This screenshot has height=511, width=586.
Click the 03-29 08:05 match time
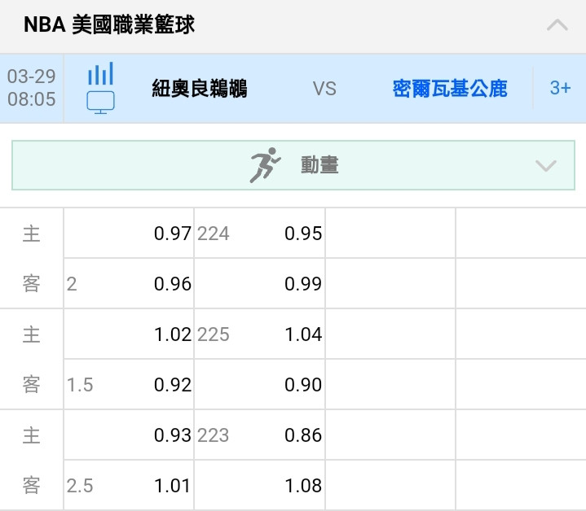click(x=32, y=88)
